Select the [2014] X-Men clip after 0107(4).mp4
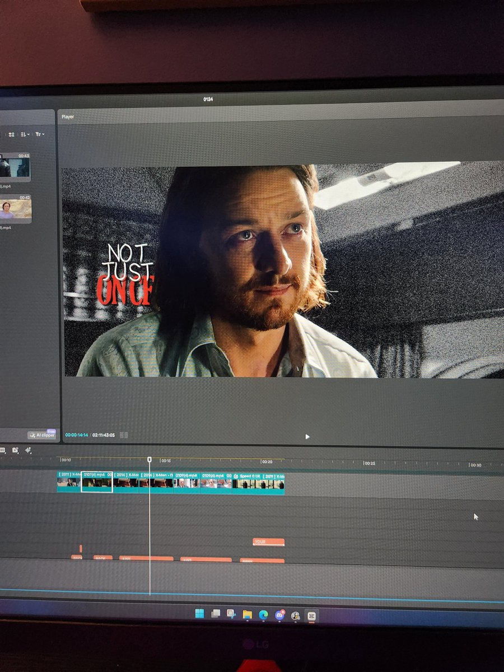Screen dimensions: 504x672 coord(126,482)
